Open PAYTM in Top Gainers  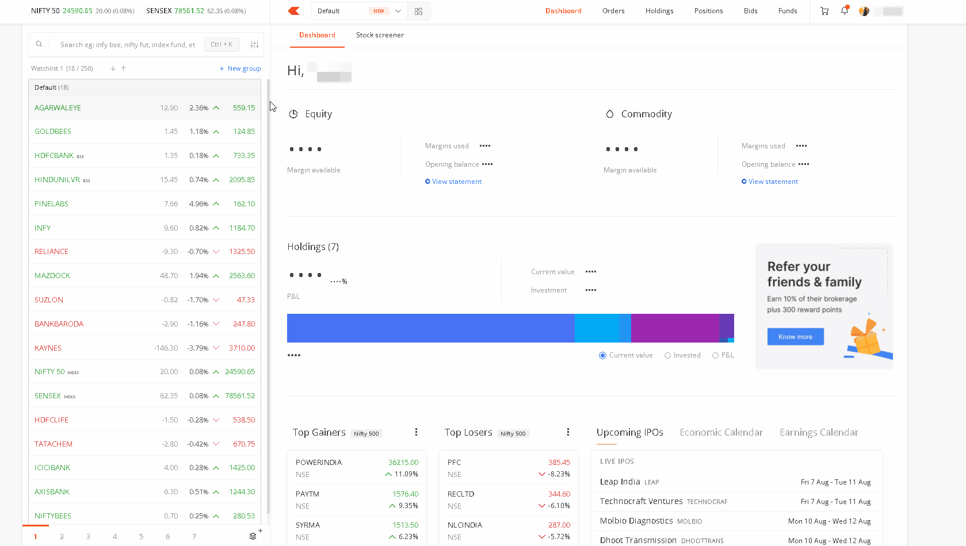click(357, 499)
